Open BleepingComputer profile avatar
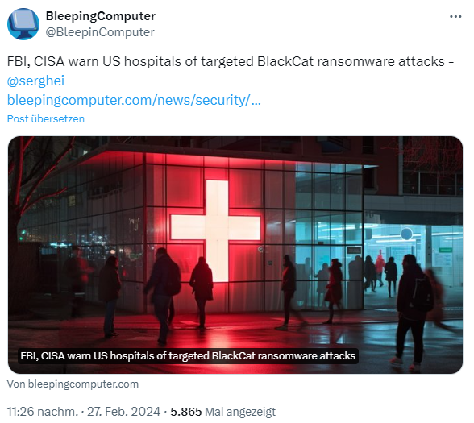 [x=23, y=24]
